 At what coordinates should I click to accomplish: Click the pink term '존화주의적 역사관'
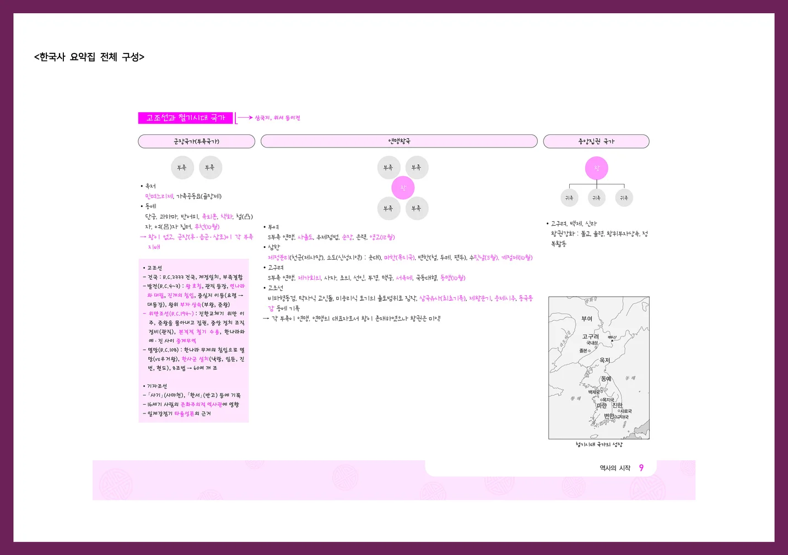point(201,405)
